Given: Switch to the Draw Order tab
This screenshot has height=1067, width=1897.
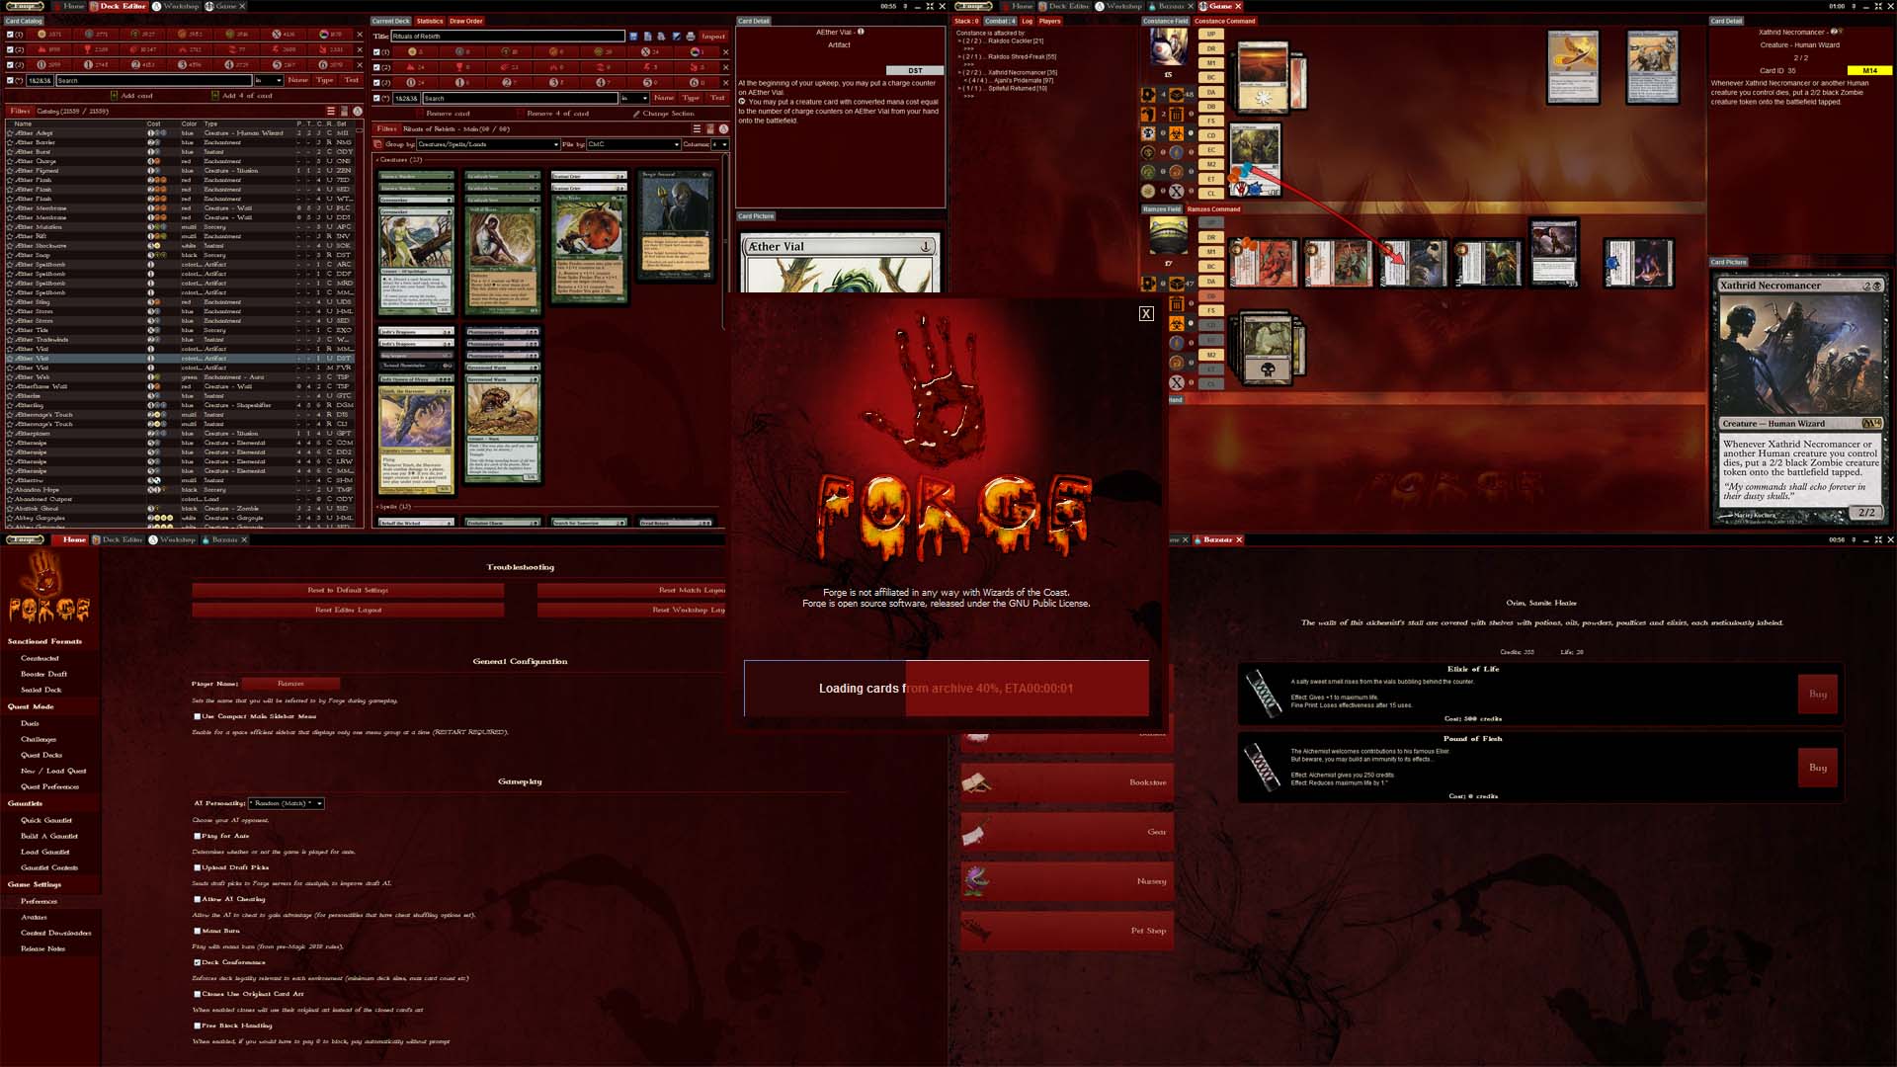Looking at the screenshot, I should [x=465, y=21].
